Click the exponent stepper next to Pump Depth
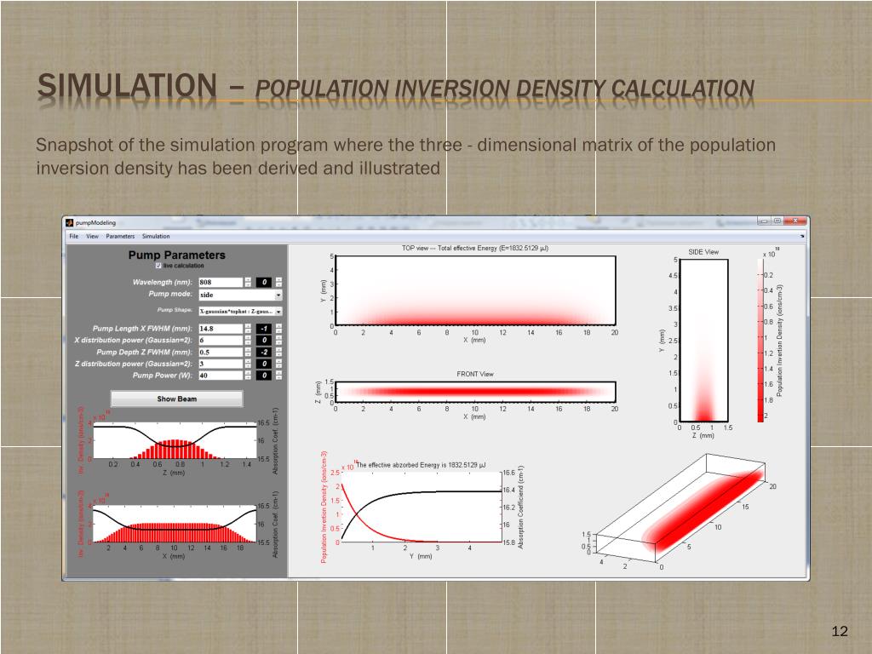Screen dimensions: 872x654 point(278,352)
